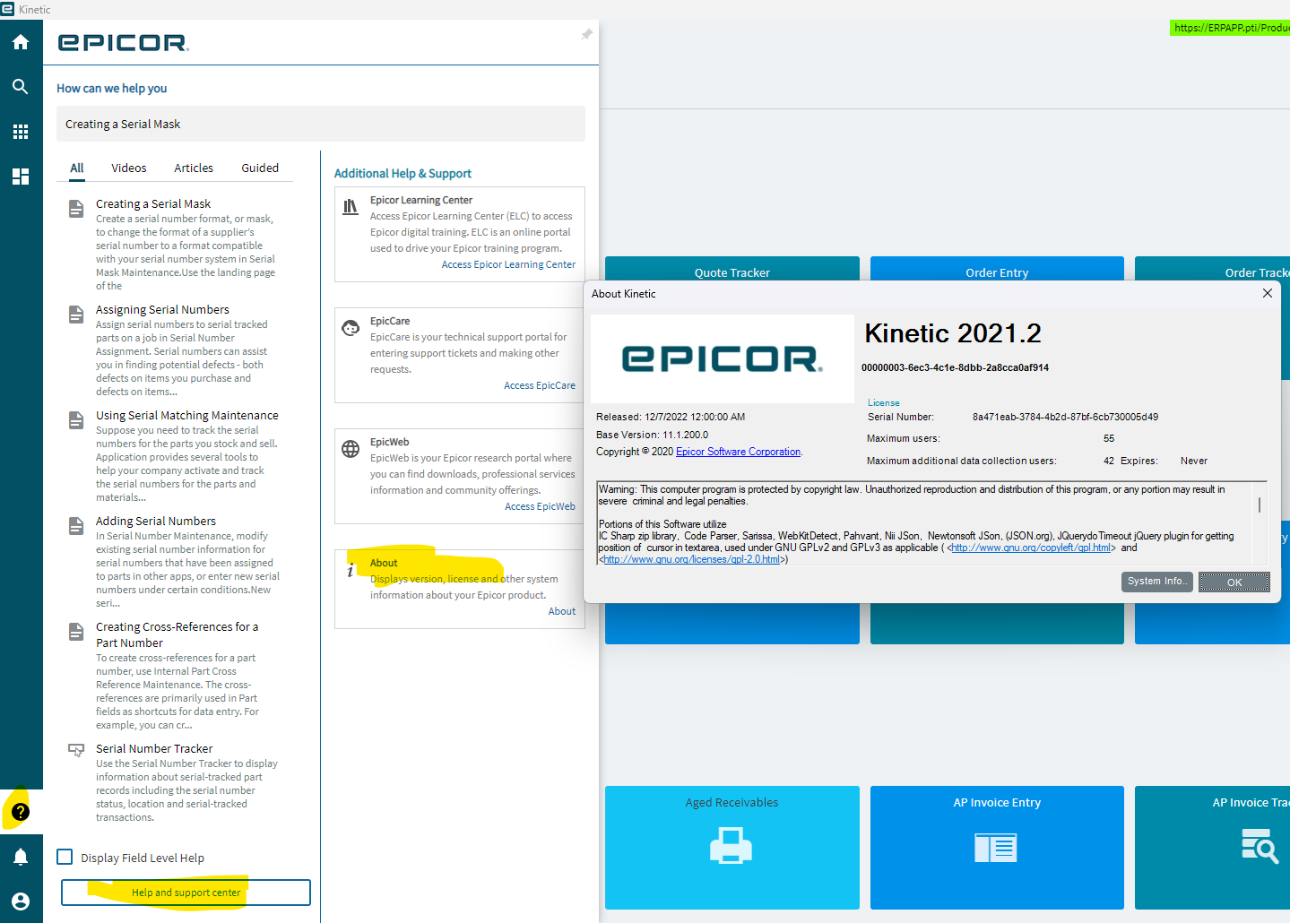Viewport: 1290px width, 923px height.
Task: Enable Display Field Level Help checkbox
Action: click(65, 857)
